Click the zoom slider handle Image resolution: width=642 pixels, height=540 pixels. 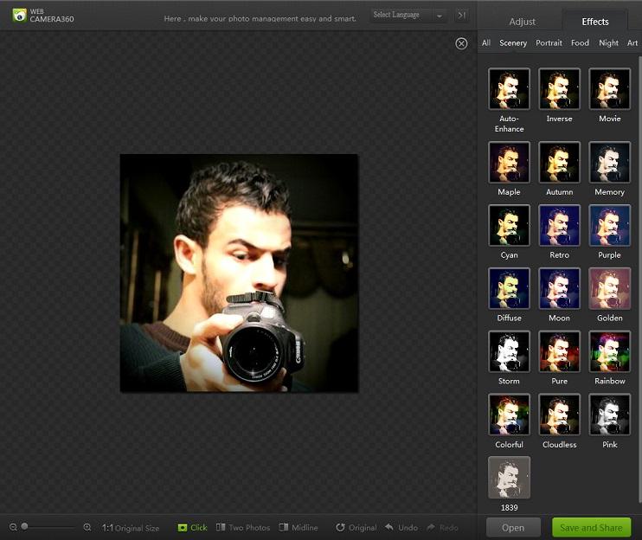pos(25,526)
